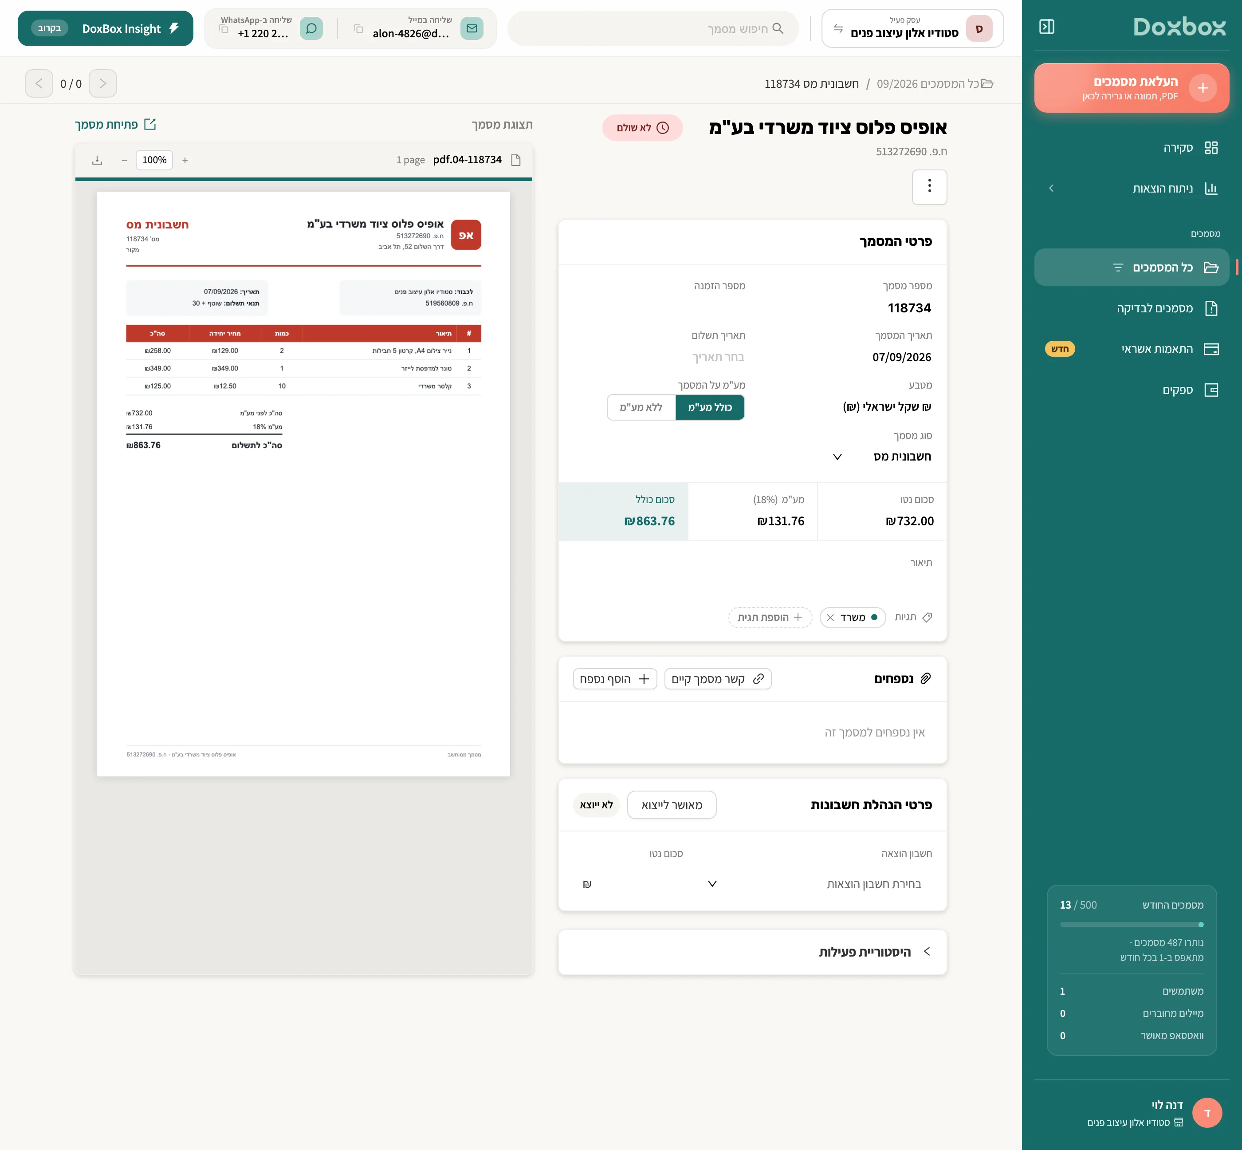Open ניתוח הוצאות chart icon
The image size is (1242, 1150).
(1210, 189)
